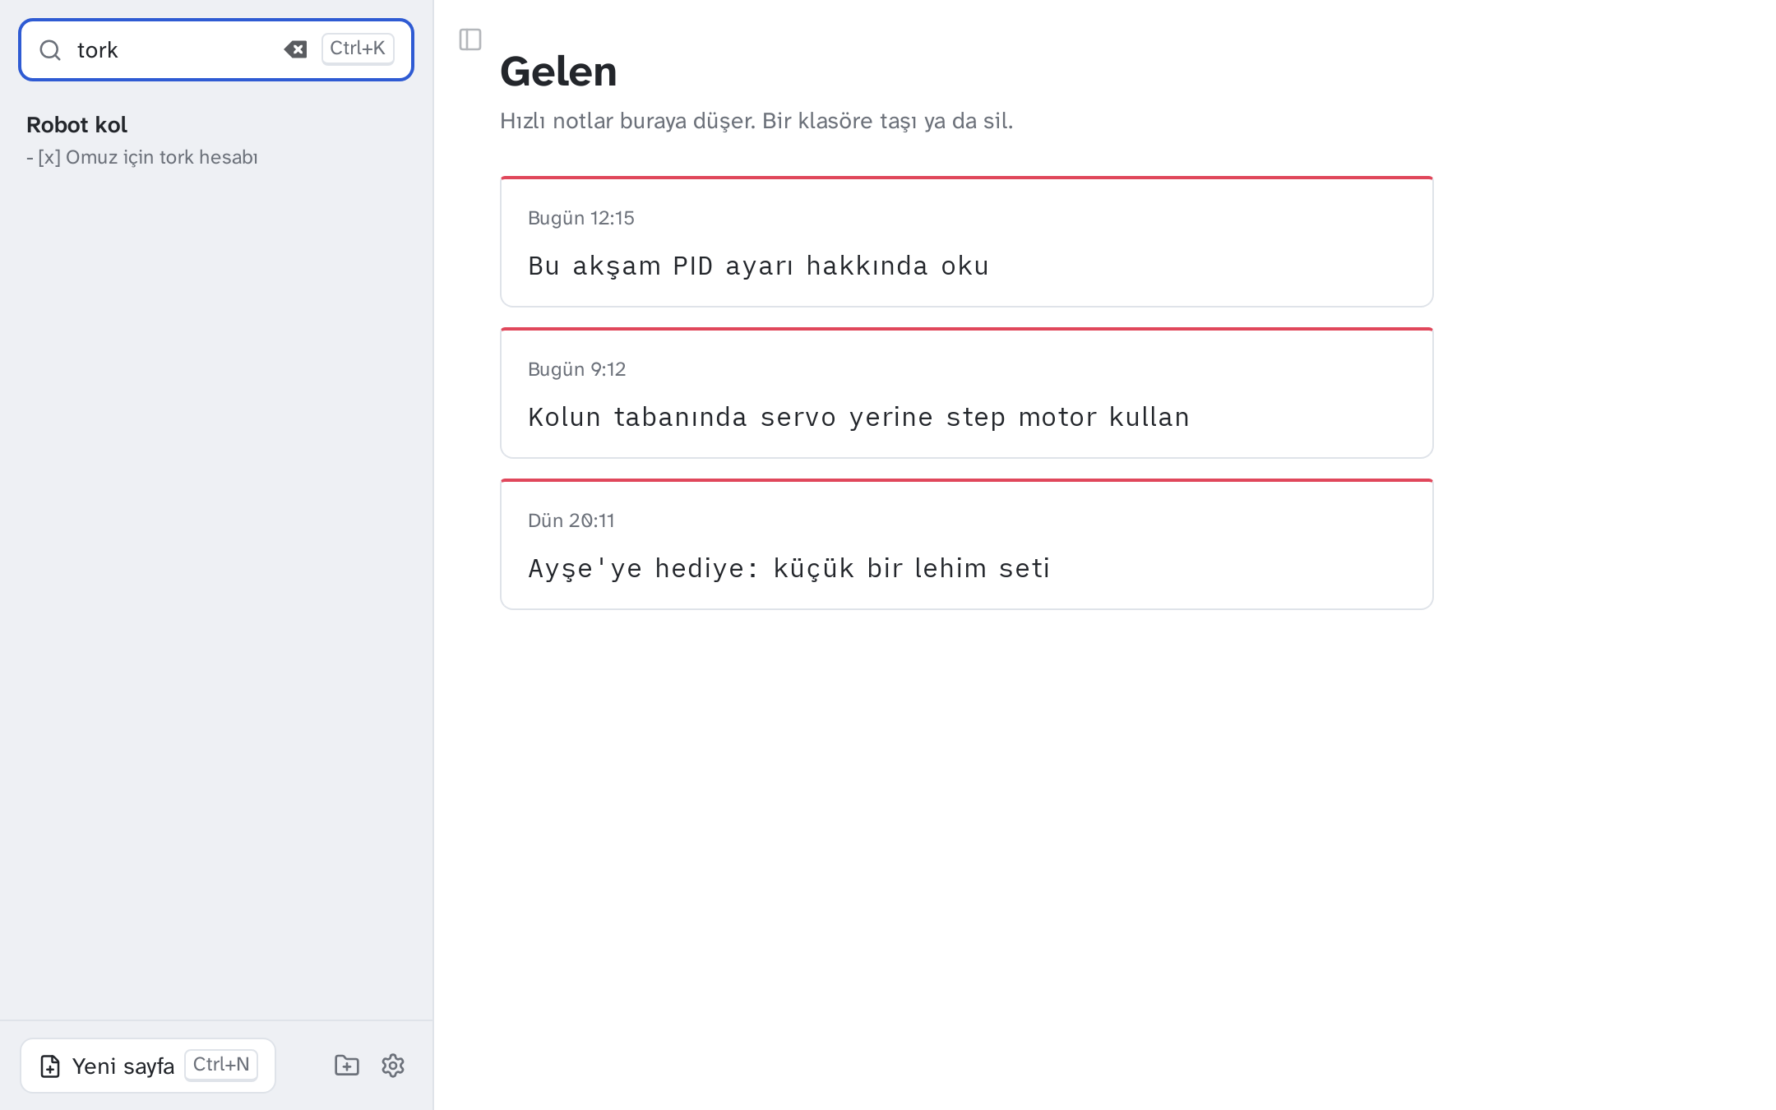Click the timestamp 'Bugün 12:15'
Screen dimensions: 1776x1110
coord(581,218)
